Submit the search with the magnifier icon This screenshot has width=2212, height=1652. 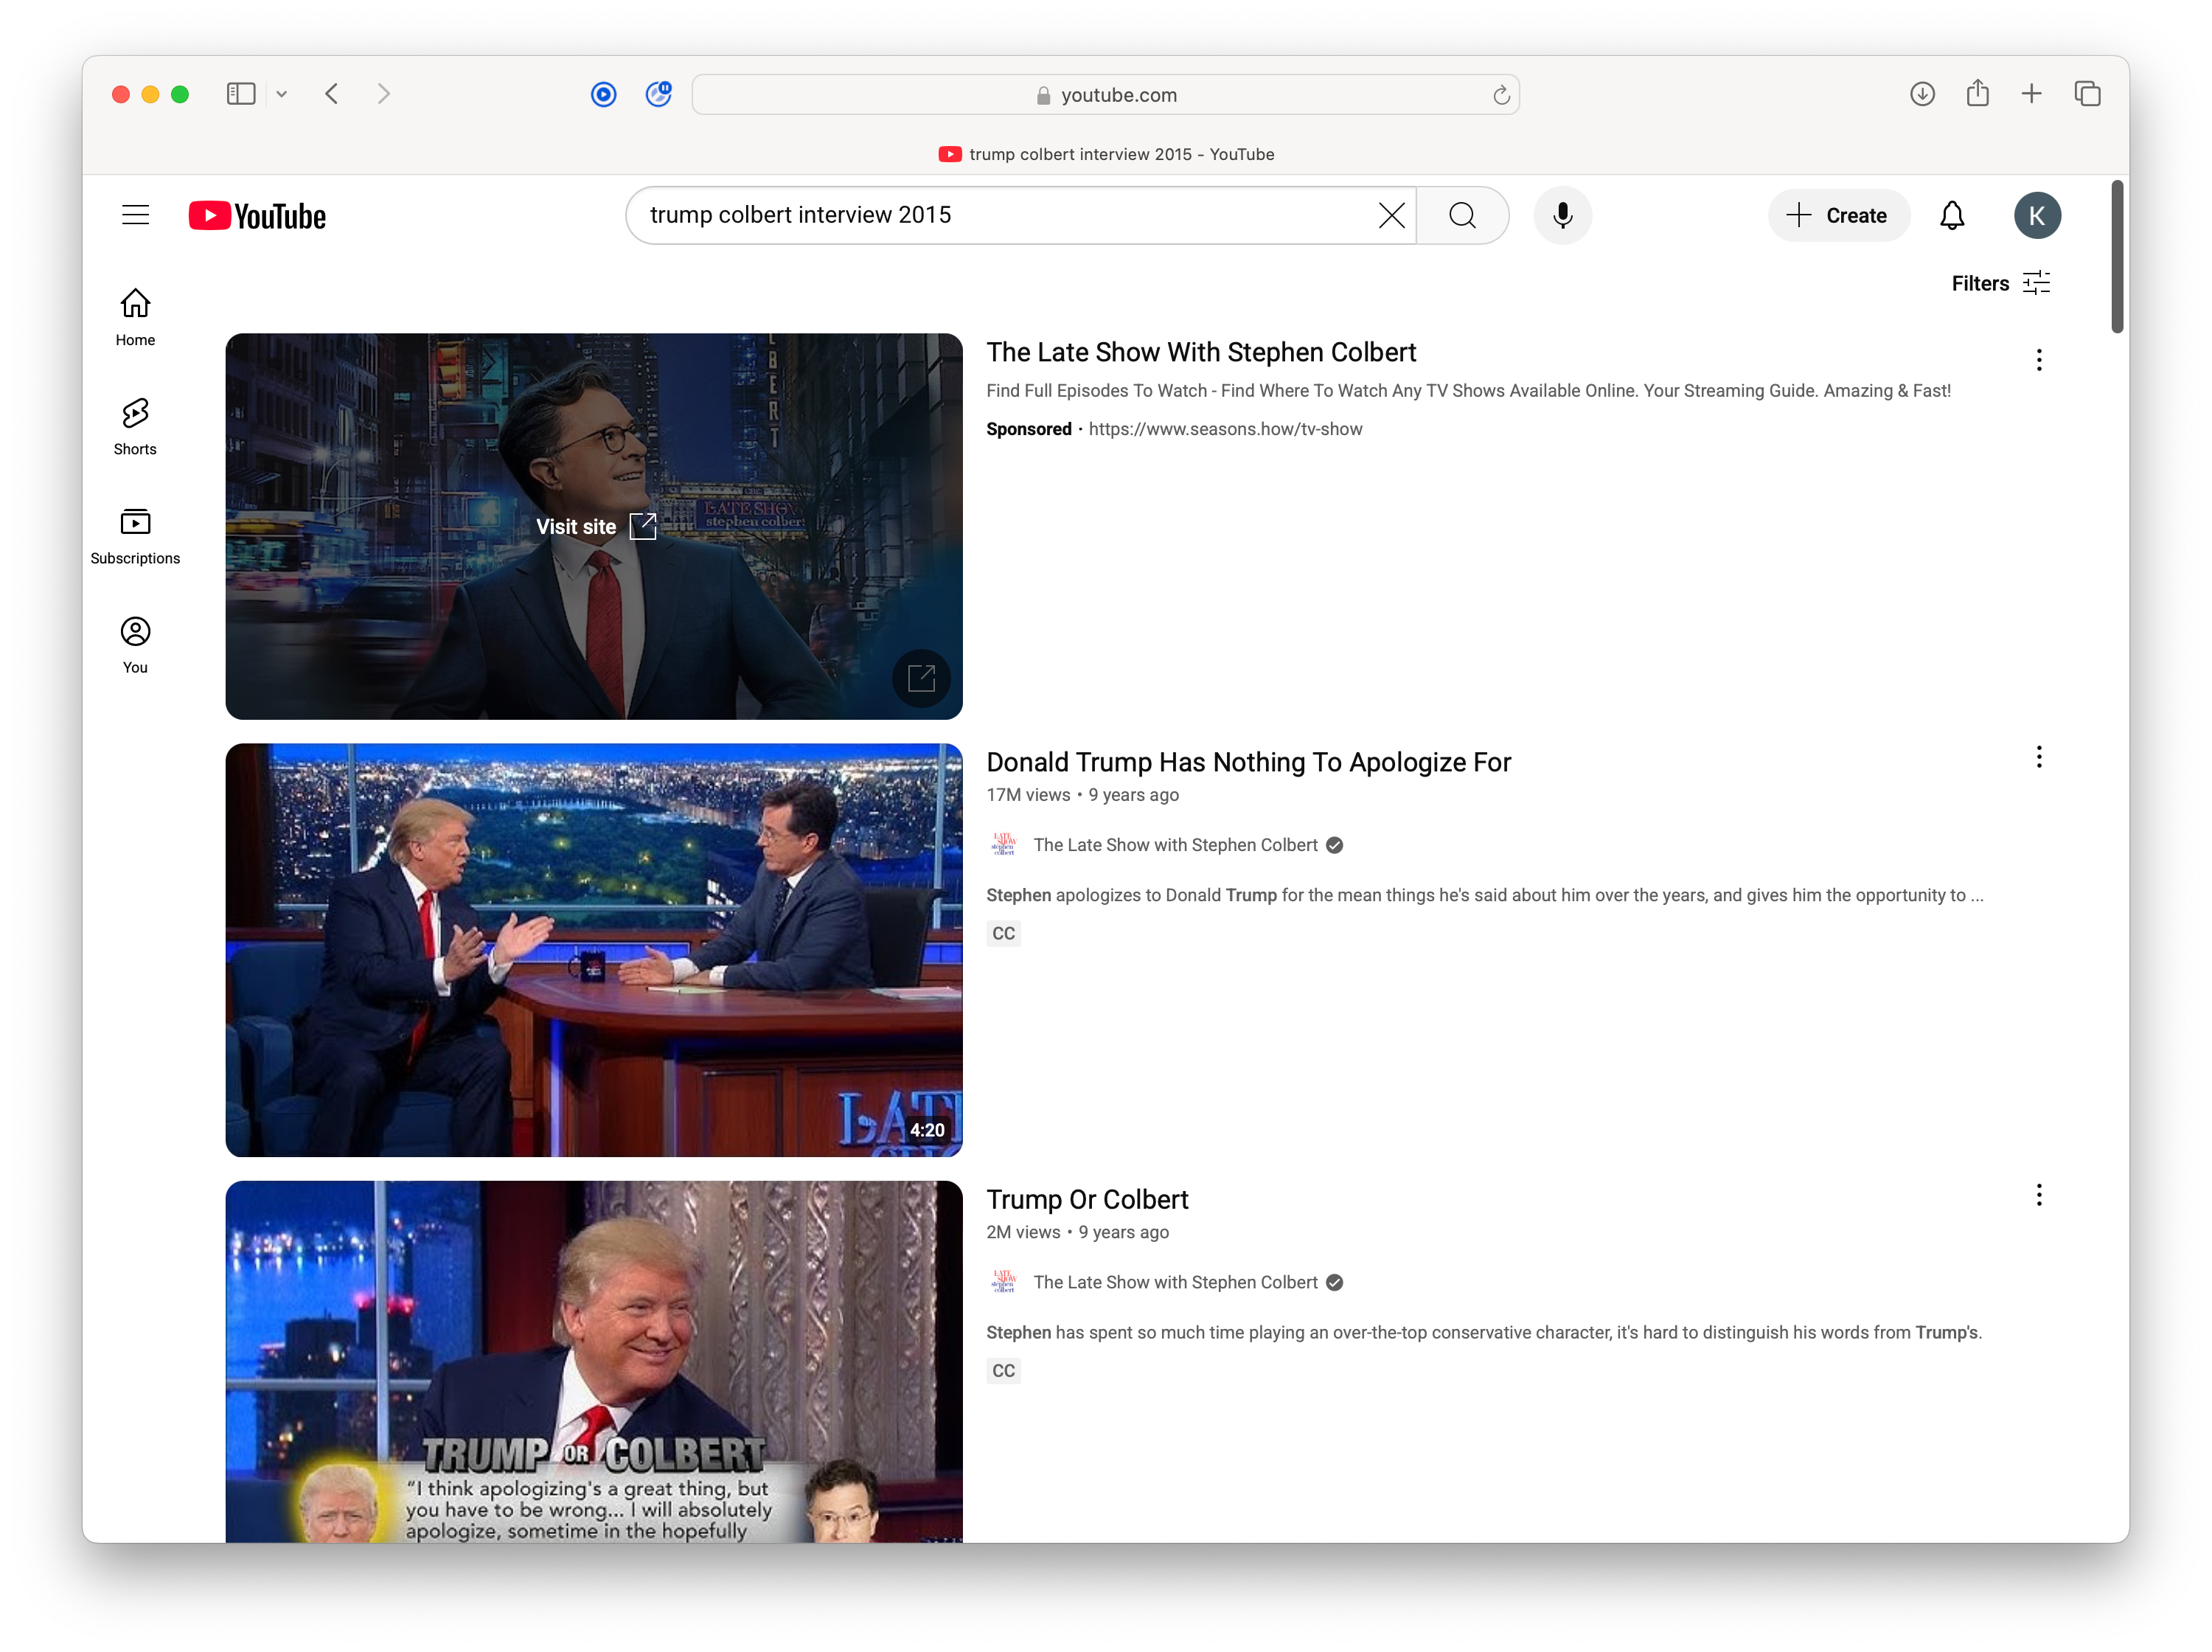[1462, 215]
